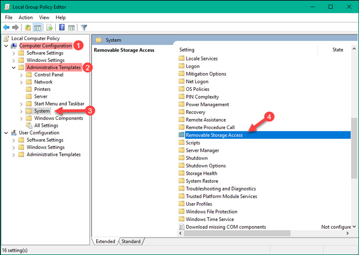Open the Action menu
Viewport: 359px width, 255px height.
point(26,18)
